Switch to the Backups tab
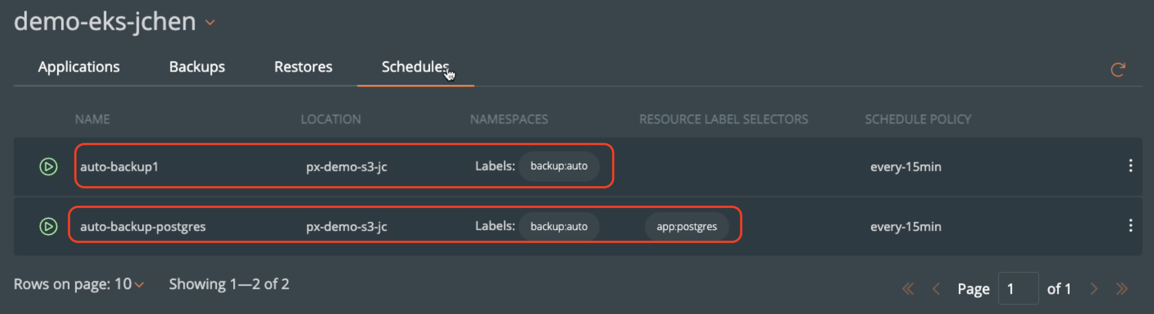Screen dimensions: 1154x314 (197, 67)
